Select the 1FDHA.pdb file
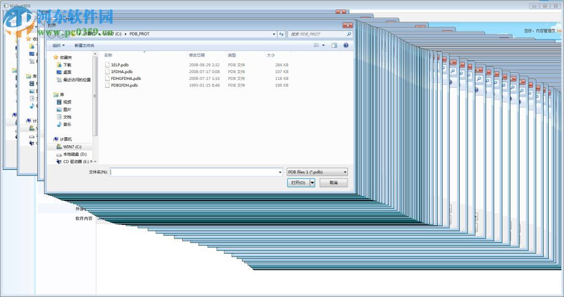 [x=122, y=72]
